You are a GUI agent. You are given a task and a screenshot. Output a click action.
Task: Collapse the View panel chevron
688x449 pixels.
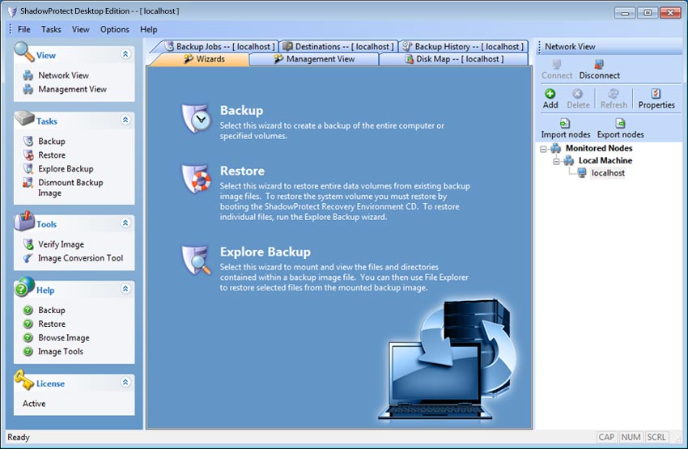click(125, 54)
